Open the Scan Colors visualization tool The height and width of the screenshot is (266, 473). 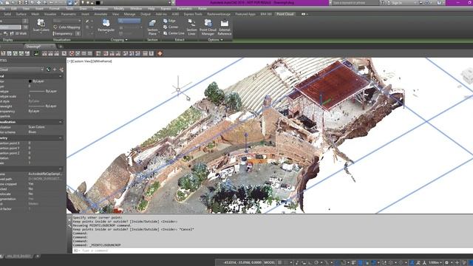(41, 25)
